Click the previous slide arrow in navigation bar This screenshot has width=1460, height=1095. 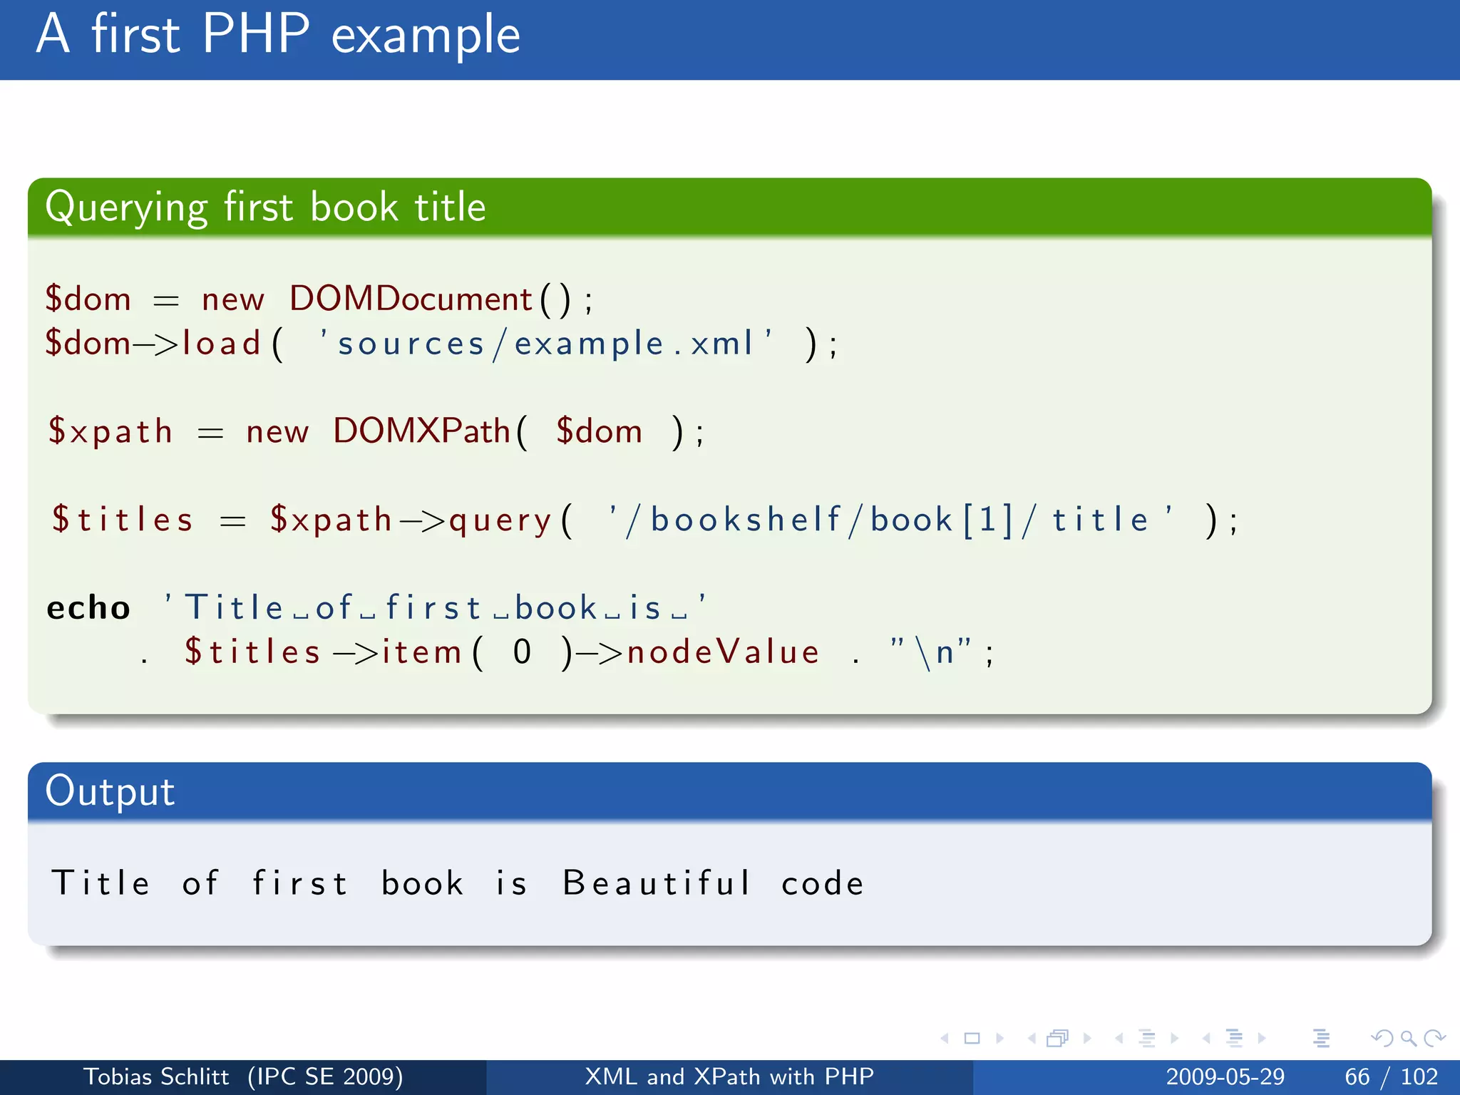945,1039
